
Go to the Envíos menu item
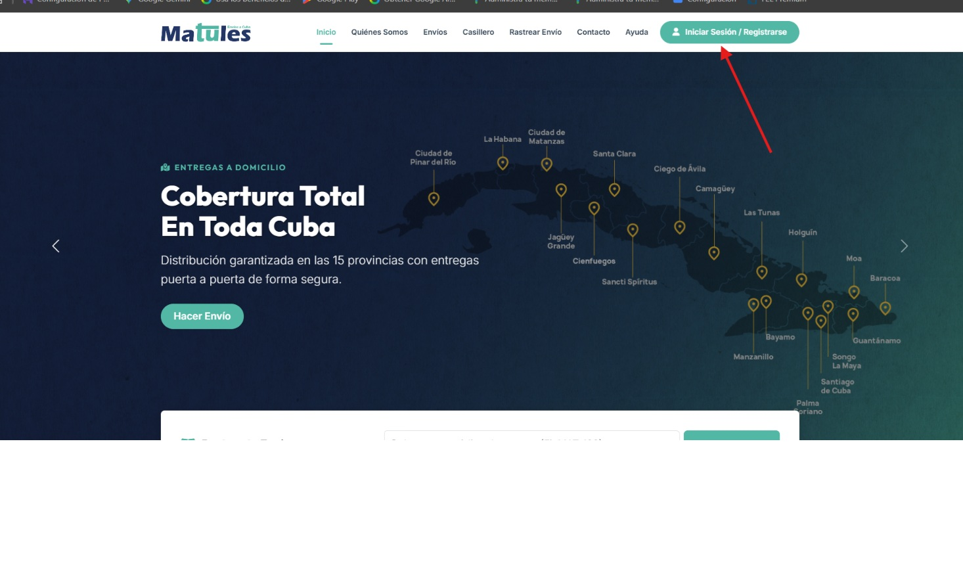pos(435,32)
